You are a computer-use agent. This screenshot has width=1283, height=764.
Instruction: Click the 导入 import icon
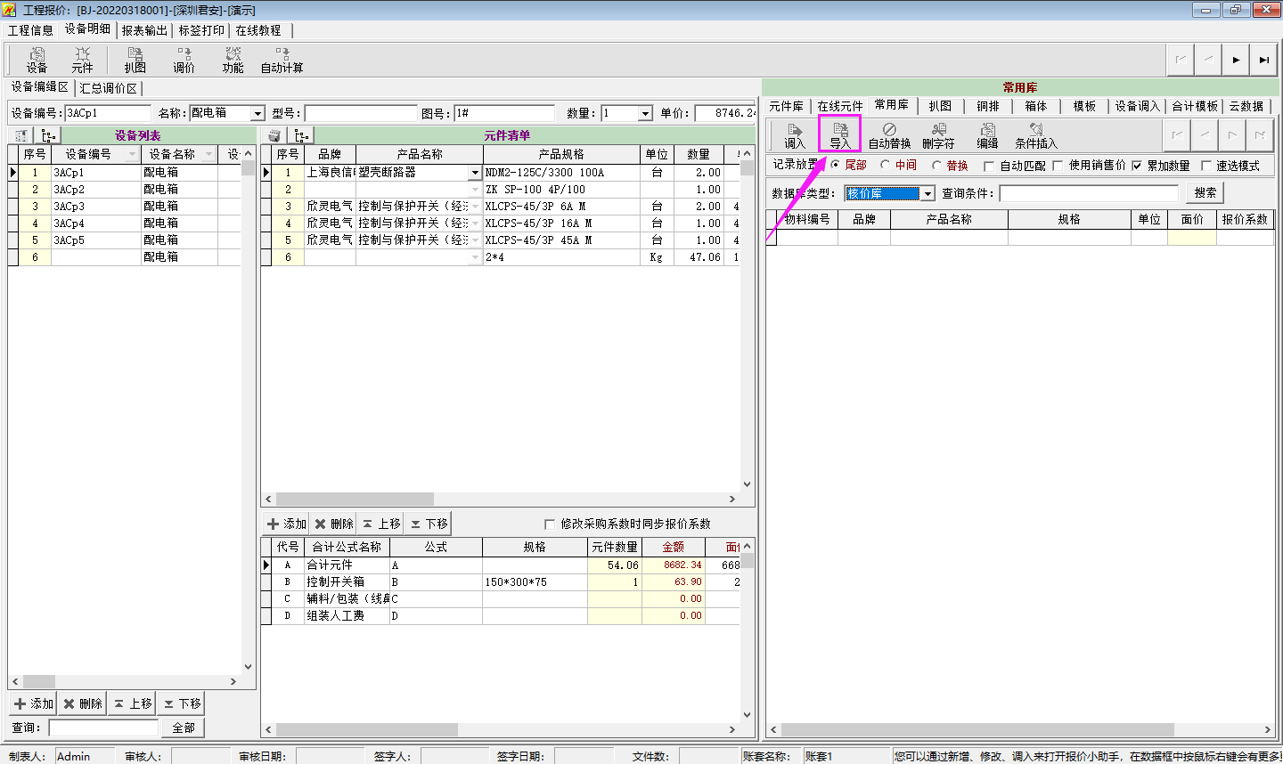839,136
